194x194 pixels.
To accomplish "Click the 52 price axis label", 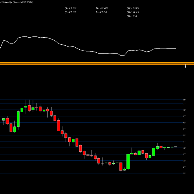I will click(184, 135).
